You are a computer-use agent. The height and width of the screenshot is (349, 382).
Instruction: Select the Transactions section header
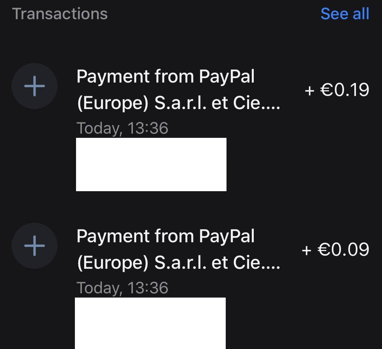(60, 14)
